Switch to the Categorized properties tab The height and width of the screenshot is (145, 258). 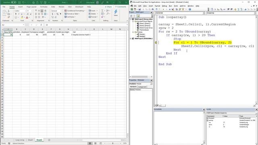tap(142, 87)
